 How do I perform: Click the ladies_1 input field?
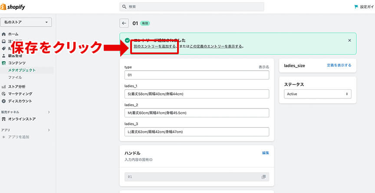[x=197, y=94]
